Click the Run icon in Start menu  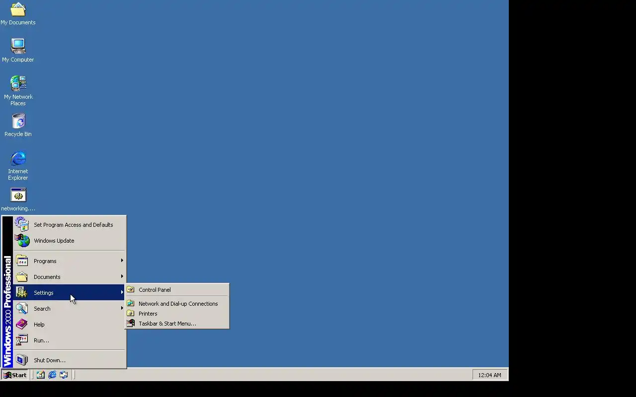pyautogui.click(x=22, y=340)
